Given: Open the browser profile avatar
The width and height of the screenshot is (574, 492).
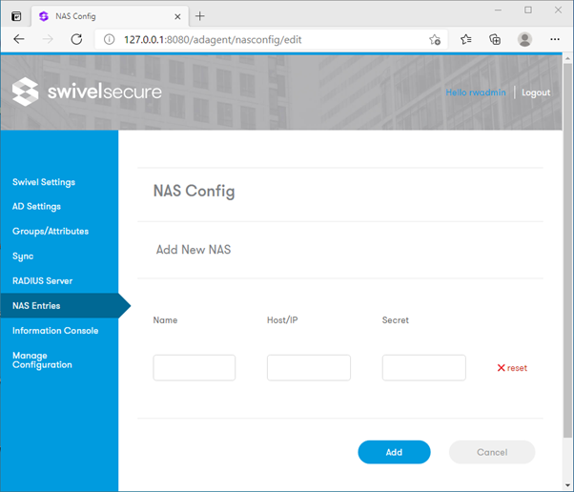Looking at the screenshot, I should pos(524,39).
